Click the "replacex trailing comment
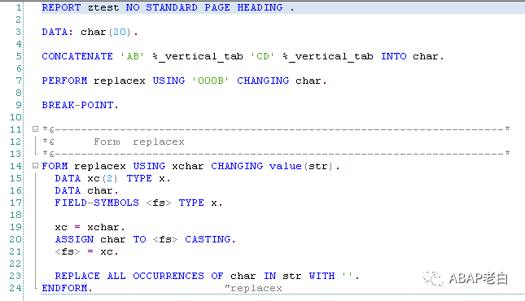 [x=253, y=288]
